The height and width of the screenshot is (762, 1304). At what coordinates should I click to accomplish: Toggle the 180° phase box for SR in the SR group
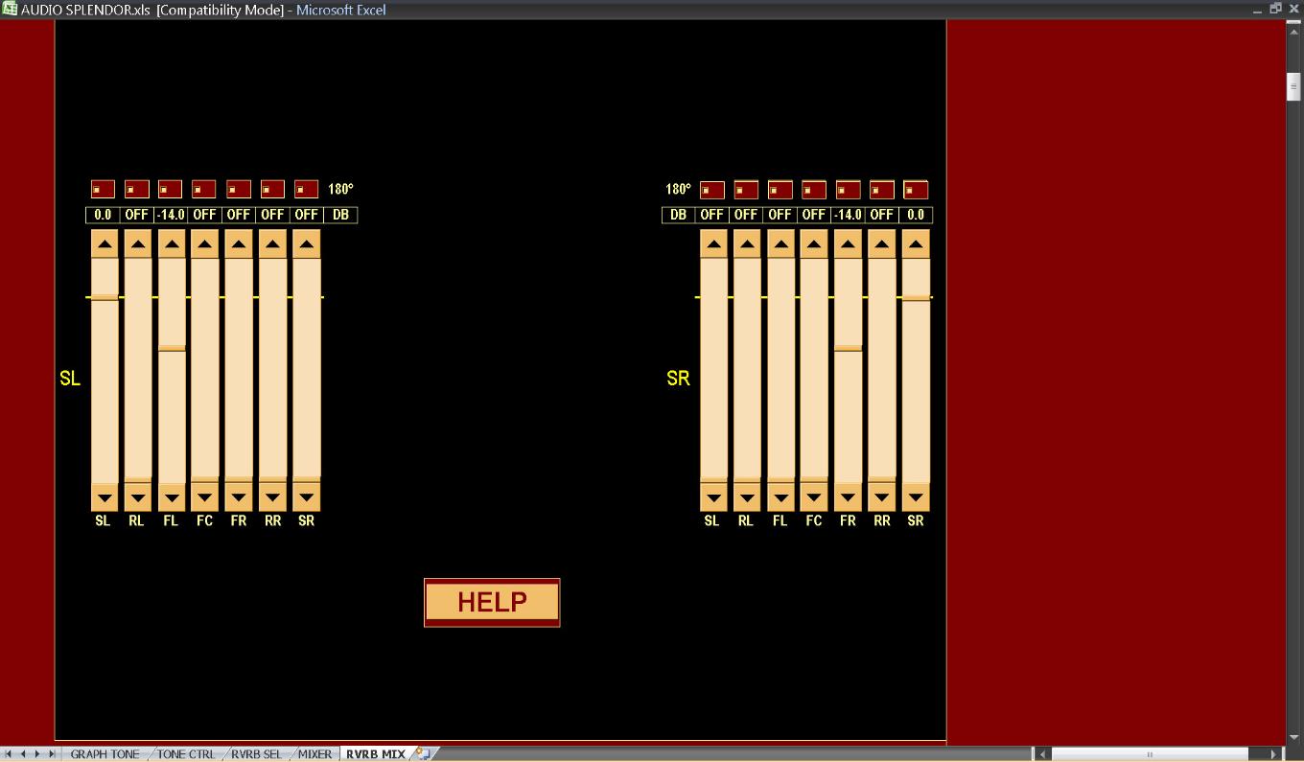(916, 190)
